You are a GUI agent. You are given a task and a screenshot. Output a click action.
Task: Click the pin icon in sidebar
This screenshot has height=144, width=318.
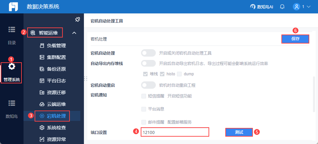click(x=77, y=19)
